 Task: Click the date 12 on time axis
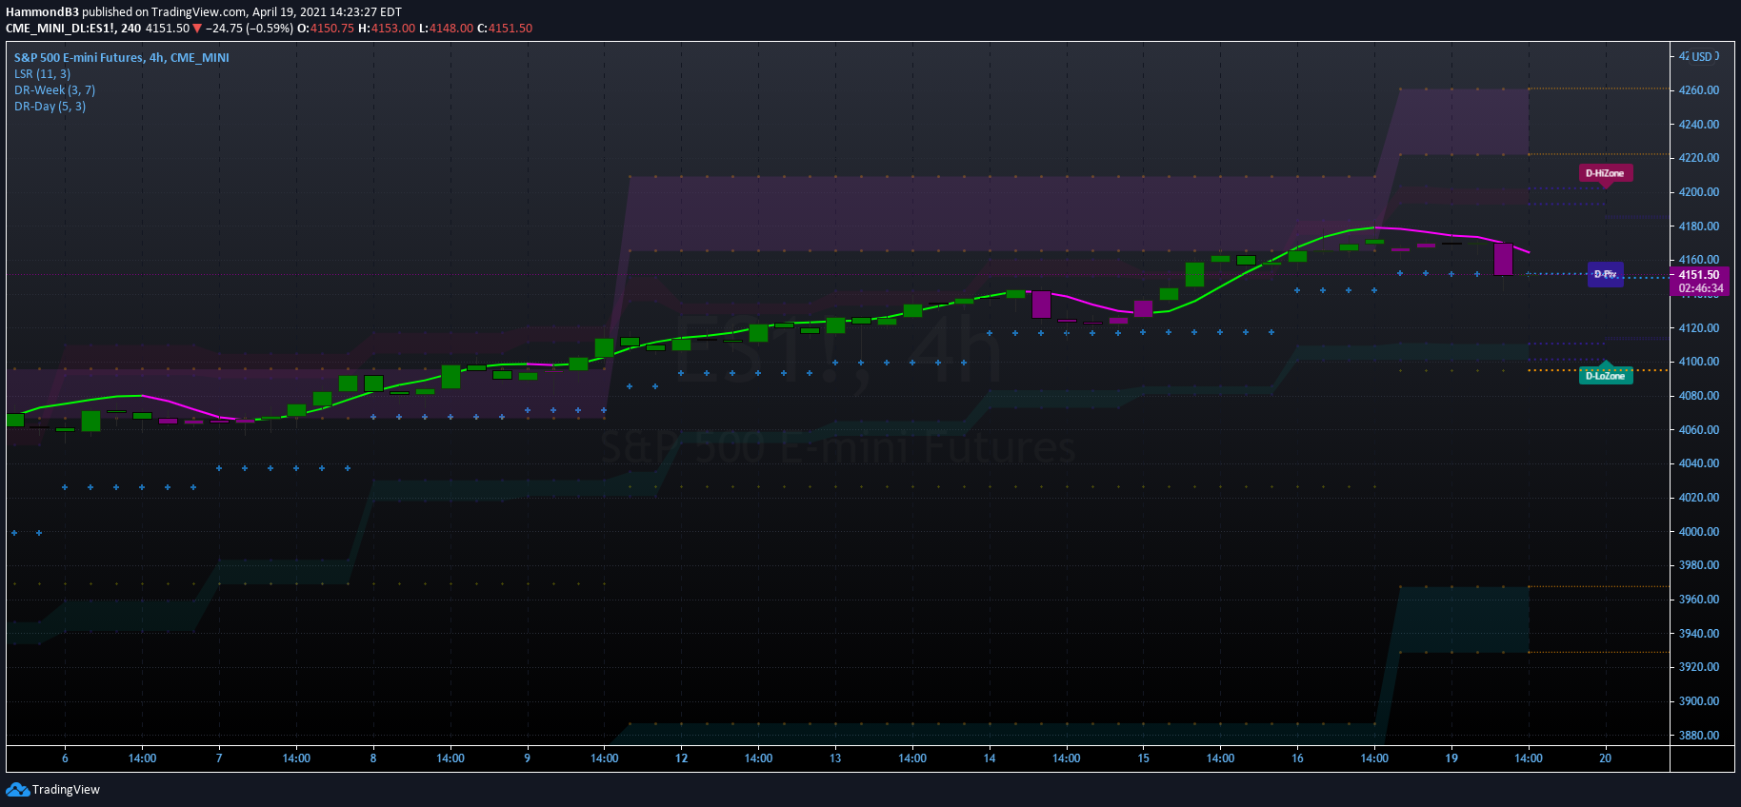tap(682, 758)
